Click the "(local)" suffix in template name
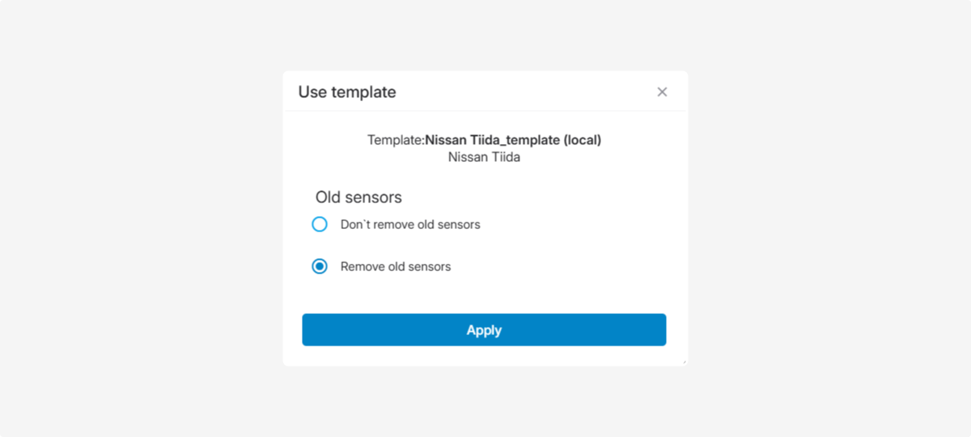Viewport: 971px width, 437px height. pyautogui.click(x=582, y=140)
